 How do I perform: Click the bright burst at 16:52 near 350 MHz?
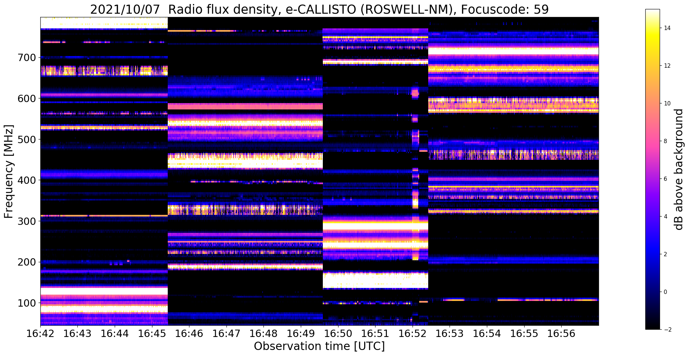(x=415, y=202)
